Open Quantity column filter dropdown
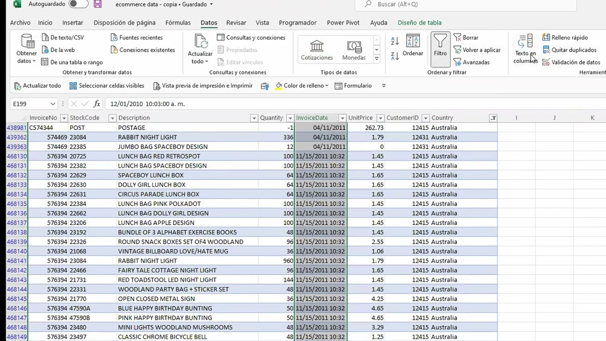 290,118
